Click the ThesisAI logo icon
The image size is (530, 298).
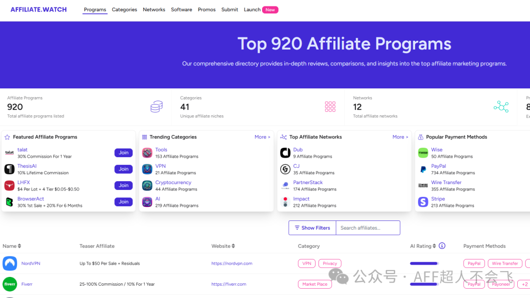[x=9, y=169]
